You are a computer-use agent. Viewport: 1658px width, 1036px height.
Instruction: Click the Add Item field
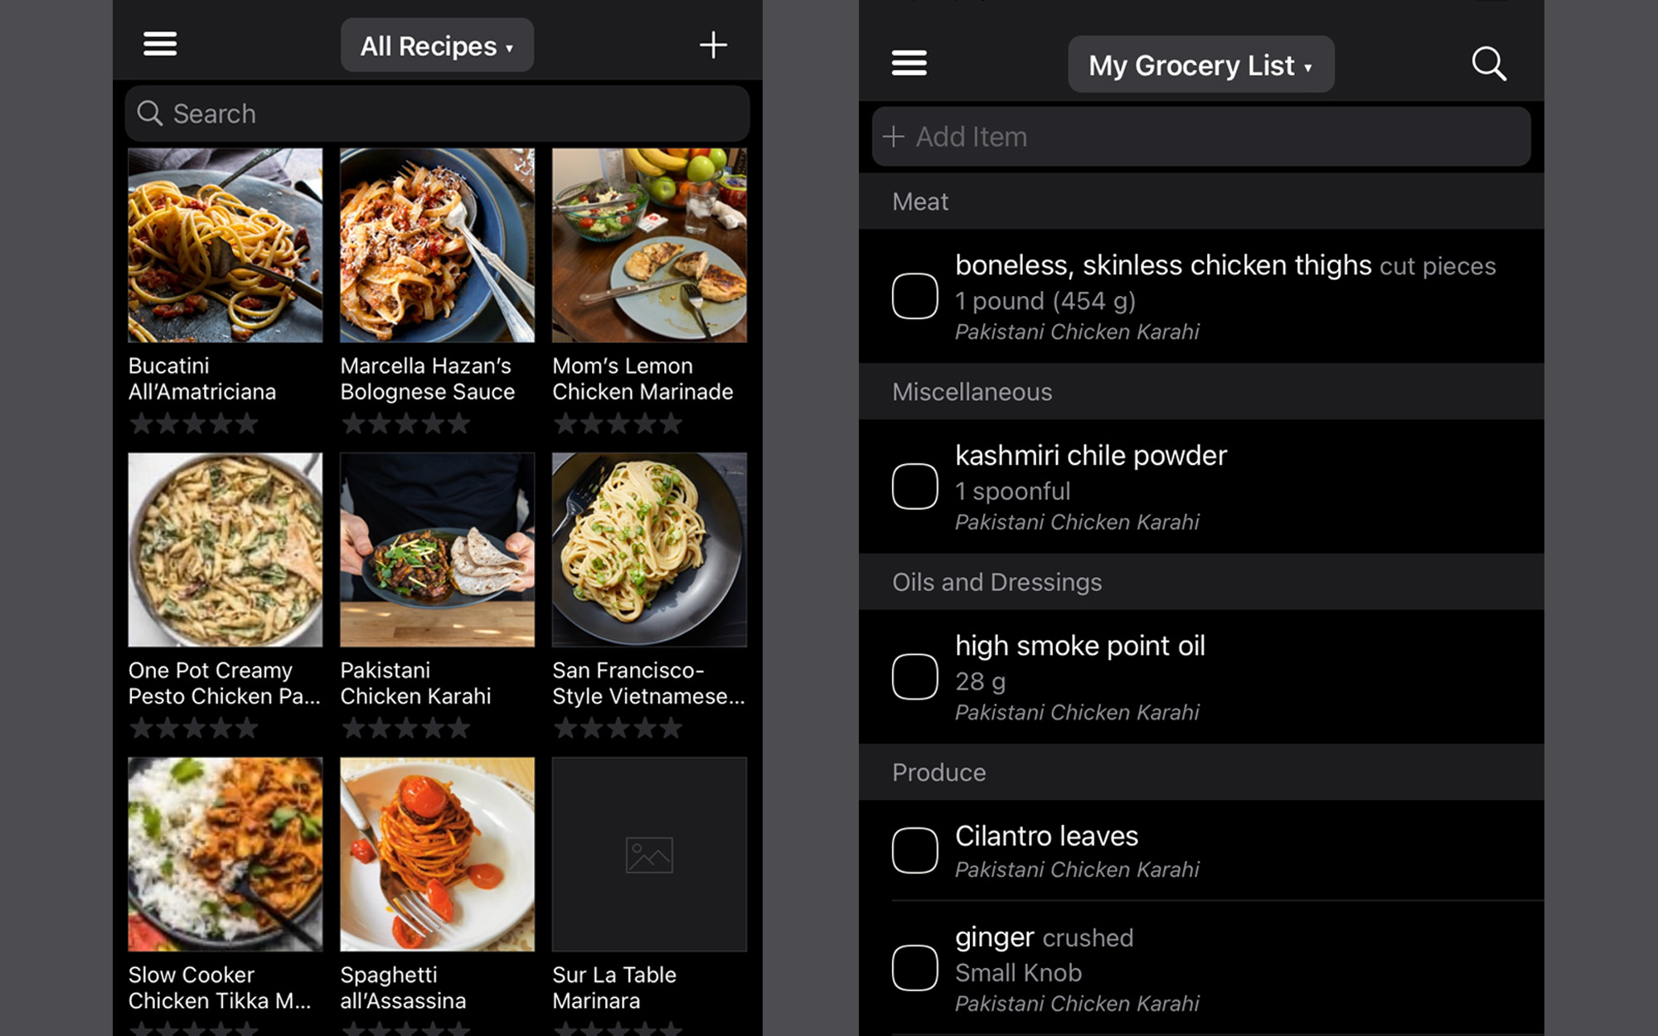pyautogui.click(x=1200, y=137)
